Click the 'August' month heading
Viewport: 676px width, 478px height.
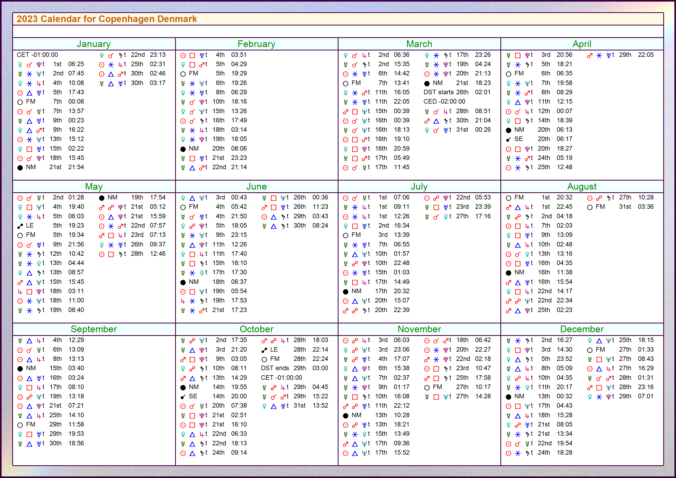[x=582, y=186]
